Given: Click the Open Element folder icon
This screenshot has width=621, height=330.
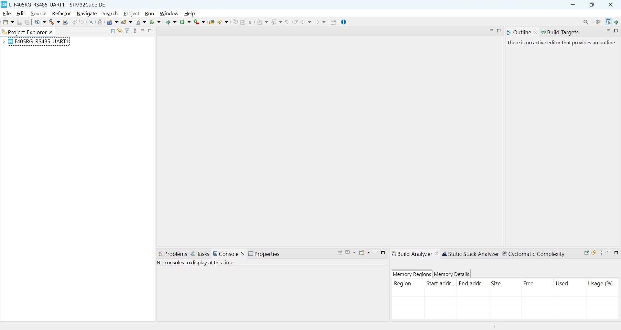Looking at the screenshot, I should click(212, 22).
